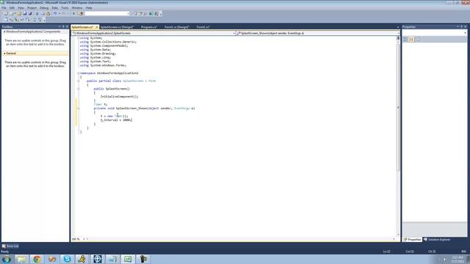Collapse the namespace WindowsFormsApplication2 code region
The height and width of the screenshot is (264, 470).
79,73
